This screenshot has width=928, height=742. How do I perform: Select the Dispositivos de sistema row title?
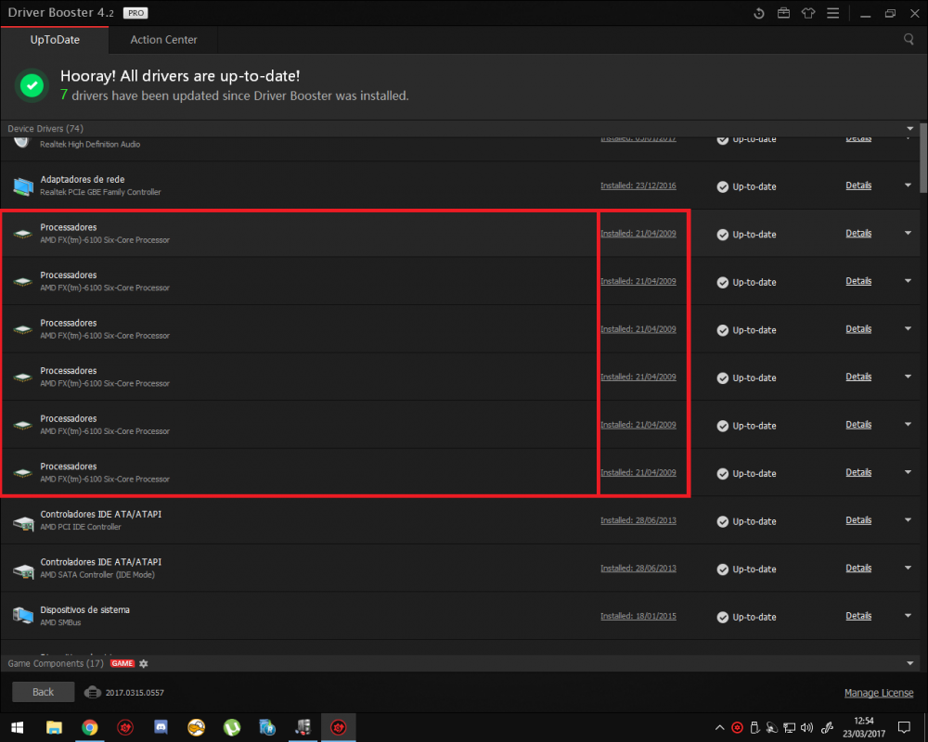click(x=84, y=610)
